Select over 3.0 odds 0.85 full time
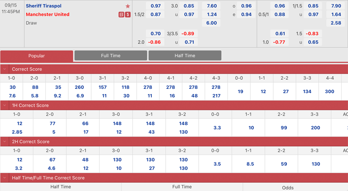This screenshot has width=348, height=191. coord(189,6)
